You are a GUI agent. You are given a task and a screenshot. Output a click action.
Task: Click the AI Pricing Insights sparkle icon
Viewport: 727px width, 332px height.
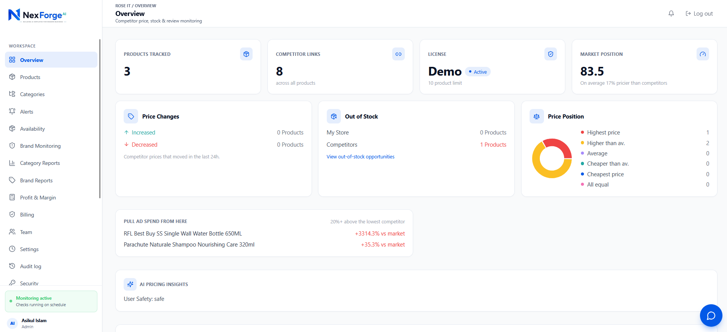click(130, 284)
